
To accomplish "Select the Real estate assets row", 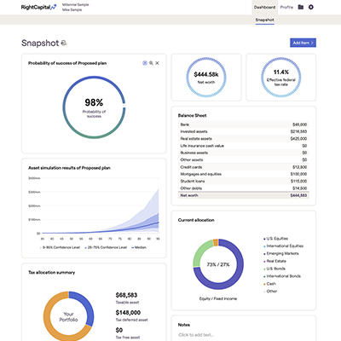I will (x=244, y=139).
